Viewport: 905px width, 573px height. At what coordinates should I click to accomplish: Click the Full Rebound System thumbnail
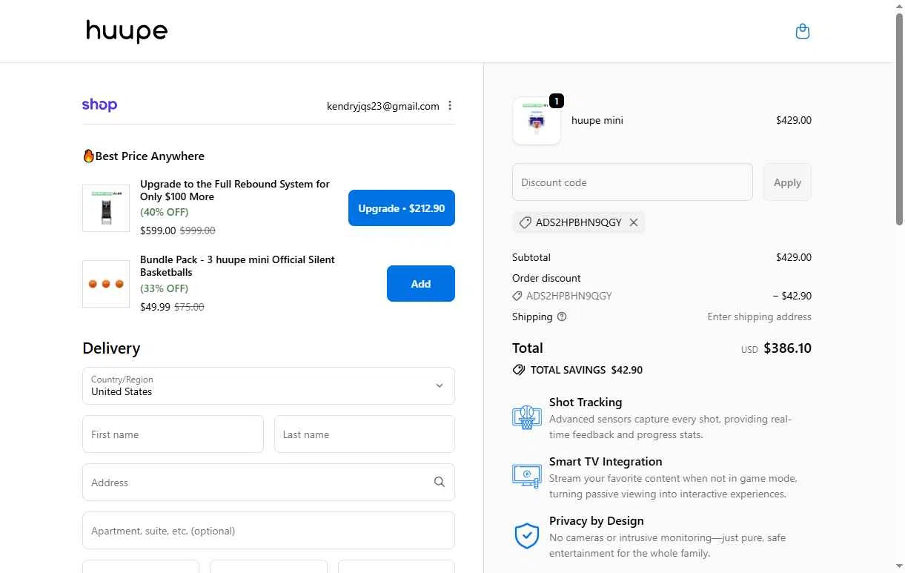tap(106, 208)
